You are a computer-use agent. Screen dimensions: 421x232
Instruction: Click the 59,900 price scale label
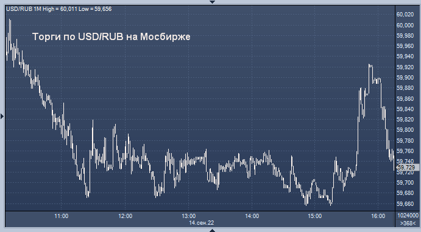point(405,78)
